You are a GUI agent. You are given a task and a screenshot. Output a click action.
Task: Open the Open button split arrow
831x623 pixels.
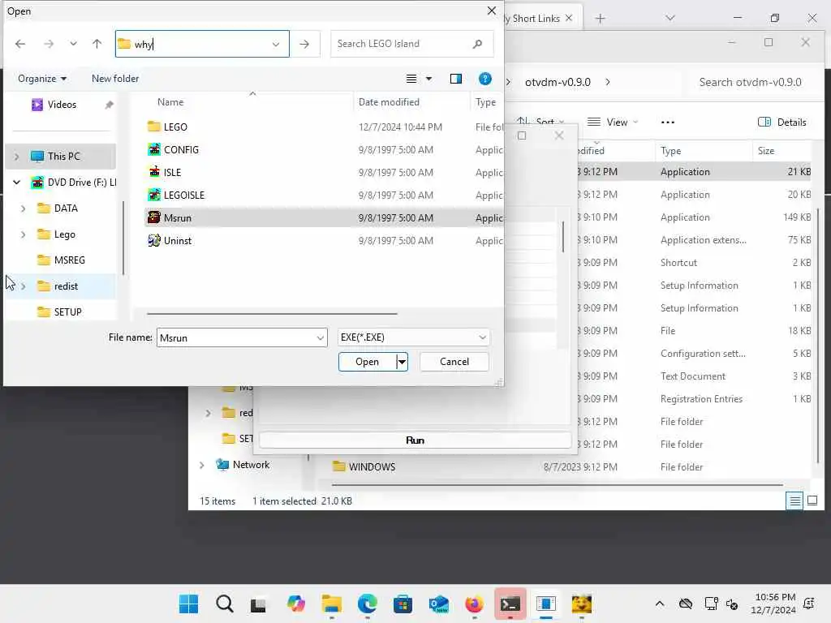point(403,362)
